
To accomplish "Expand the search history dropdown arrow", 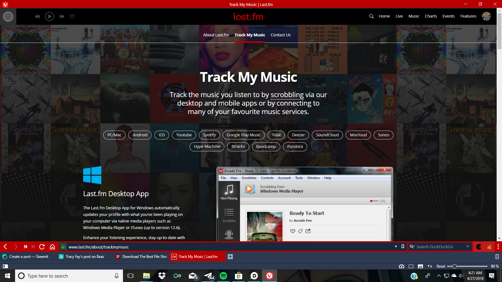I will [x=468, y=247].
